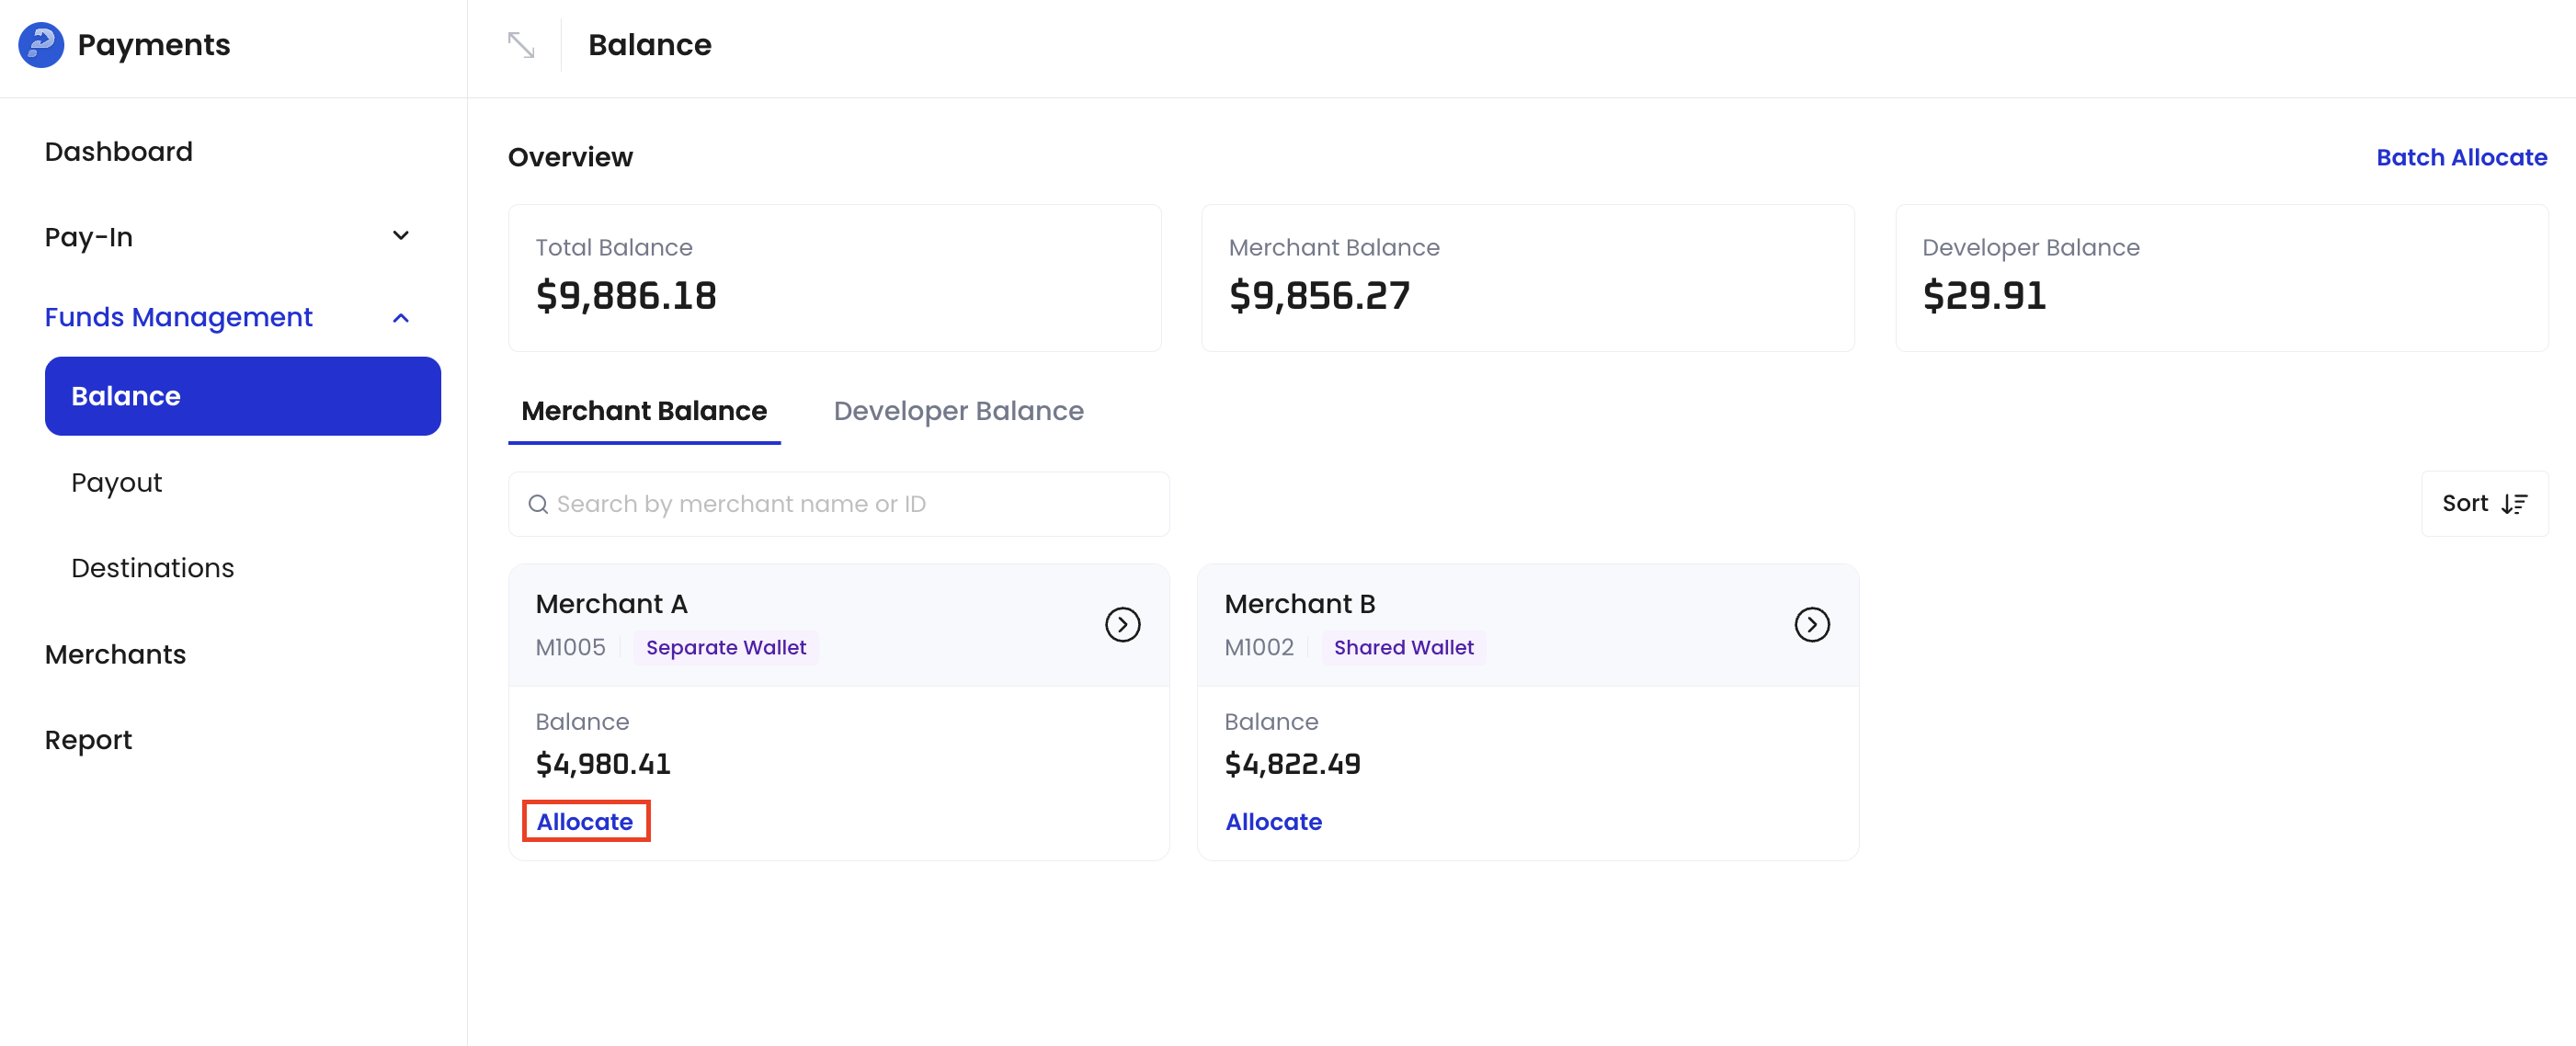2576x1046 pixels.
Task: Open the Merchants section
Action: pos(115,654)
